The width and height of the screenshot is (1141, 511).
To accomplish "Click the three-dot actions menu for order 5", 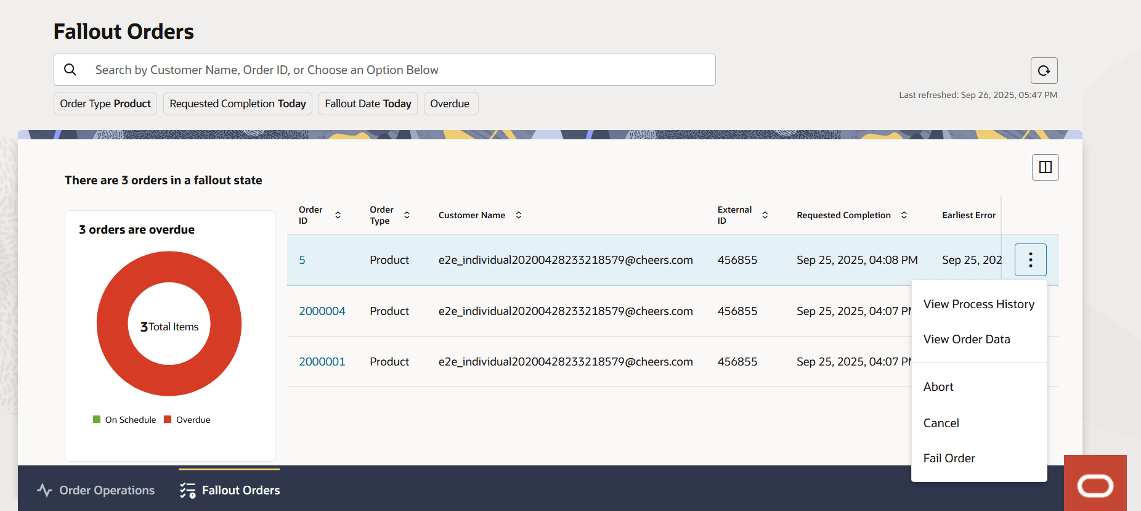I will click(1030, 260).
